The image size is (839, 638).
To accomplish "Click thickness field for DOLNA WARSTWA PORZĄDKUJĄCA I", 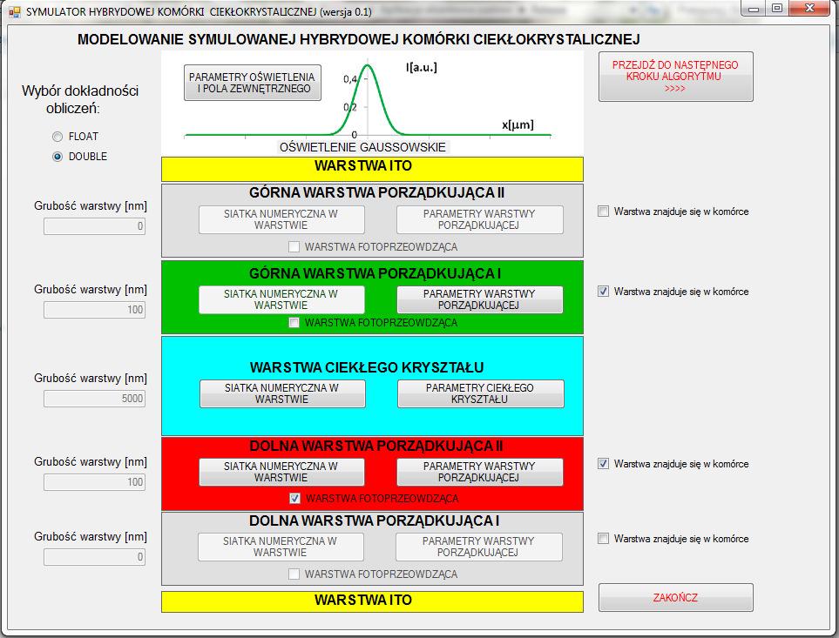I will pyautogui.click(x=95, y=557).
